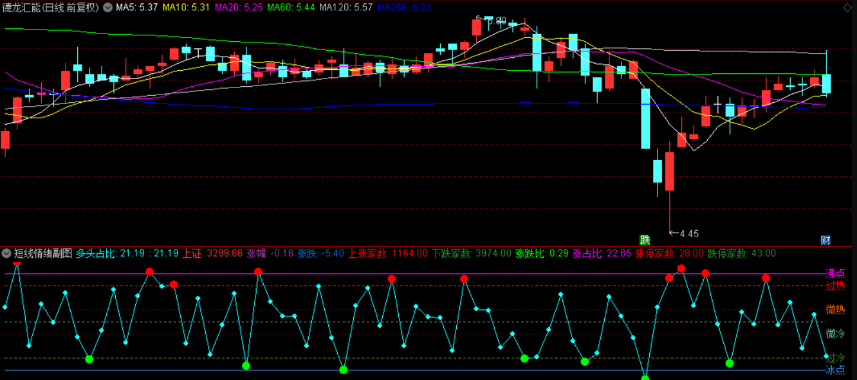Click the blue 财 marker icon
This screenshot has width=857, height=380.
[825, 240]
